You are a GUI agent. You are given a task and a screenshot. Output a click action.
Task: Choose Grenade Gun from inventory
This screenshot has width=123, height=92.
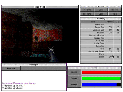tap(101, 30)
